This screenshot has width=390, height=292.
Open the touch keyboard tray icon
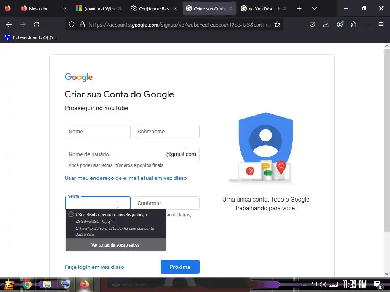tap(333, 284)
